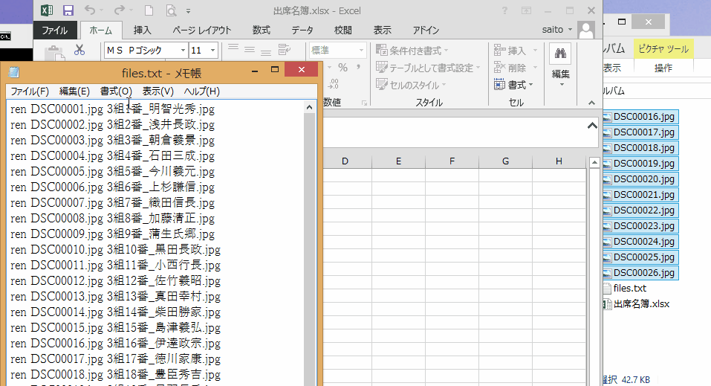Viewport: 711px width, 386px height.
Task: Open Notepad ヘルプ(H) menu
Action: tap(202, 91)
